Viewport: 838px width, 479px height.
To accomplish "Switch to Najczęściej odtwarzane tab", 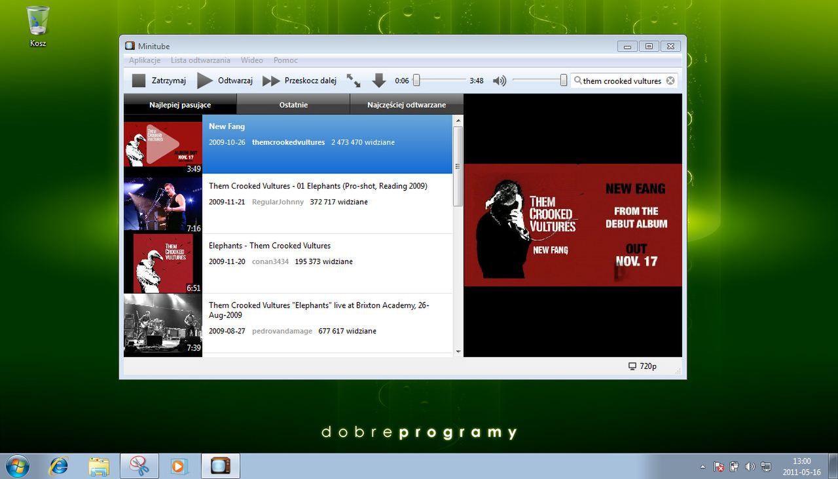I will 407,105.
